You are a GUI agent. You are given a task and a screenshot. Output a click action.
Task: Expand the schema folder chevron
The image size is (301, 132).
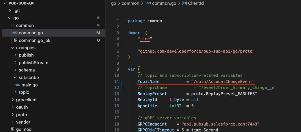point(15,70)
